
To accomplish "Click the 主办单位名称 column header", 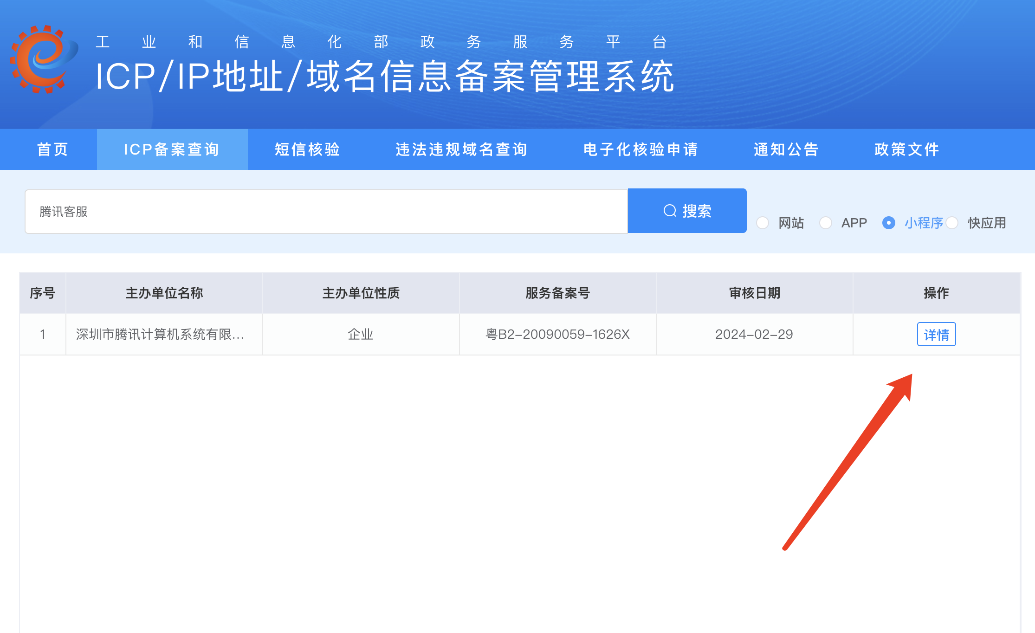I will click(x=164, y=293).
